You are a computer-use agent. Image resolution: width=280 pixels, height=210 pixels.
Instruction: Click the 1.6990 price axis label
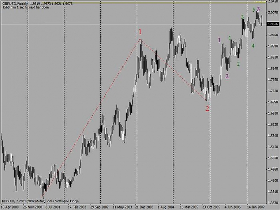pos(273,102)
